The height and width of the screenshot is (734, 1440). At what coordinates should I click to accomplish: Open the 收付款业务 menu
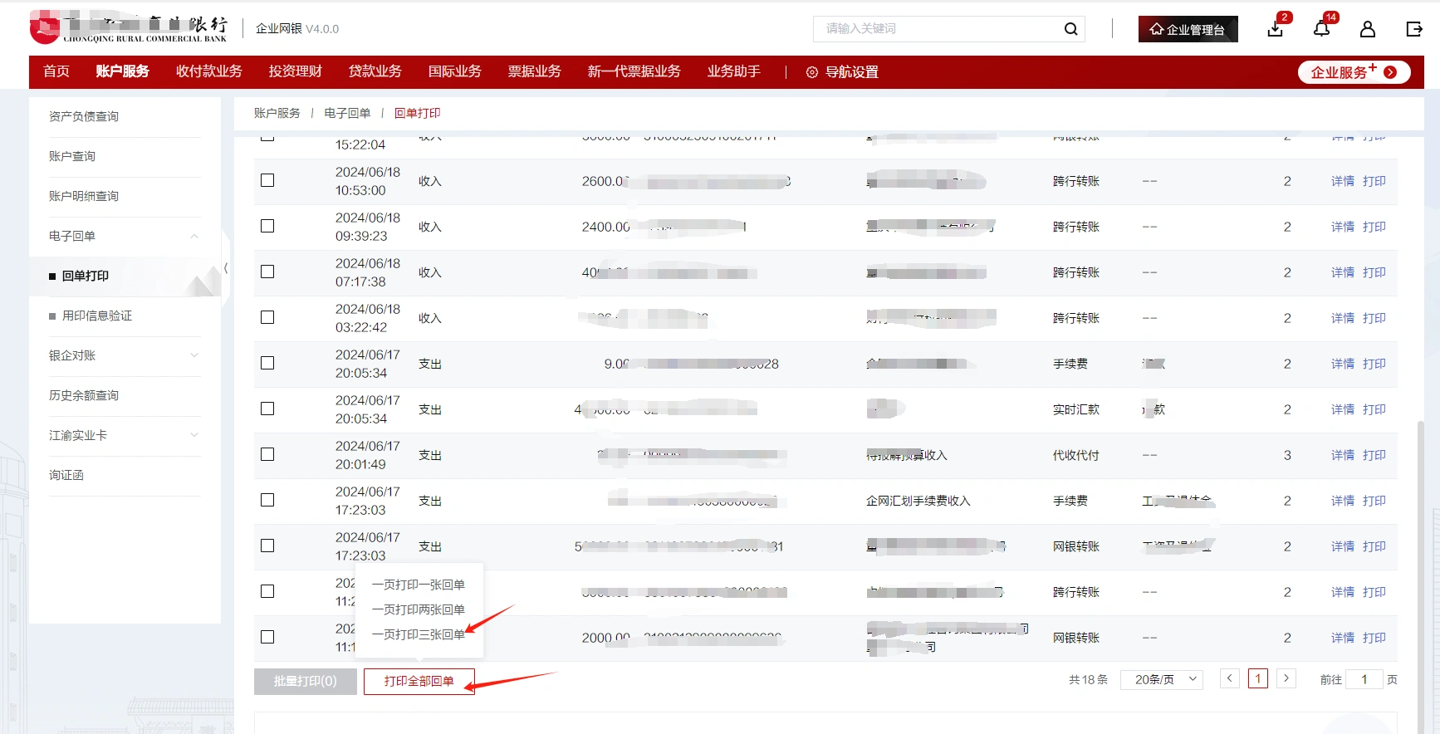tap(208, 71)
